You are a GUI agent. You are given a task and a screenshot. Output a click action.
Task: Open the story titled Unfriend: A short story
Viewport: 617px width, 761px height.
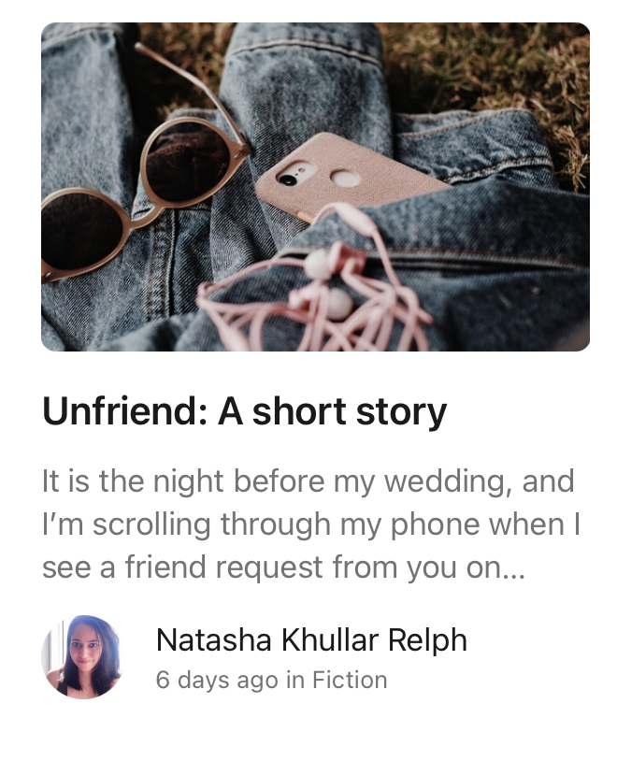pyautogui.click(x=244, y=412)
